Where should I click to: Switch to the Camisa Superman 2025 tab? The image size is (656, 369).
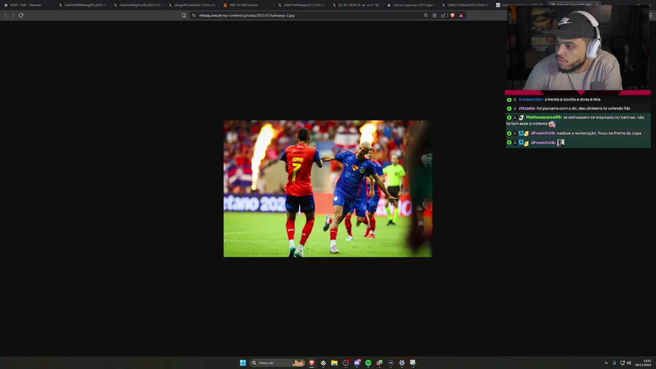point(410,5)
